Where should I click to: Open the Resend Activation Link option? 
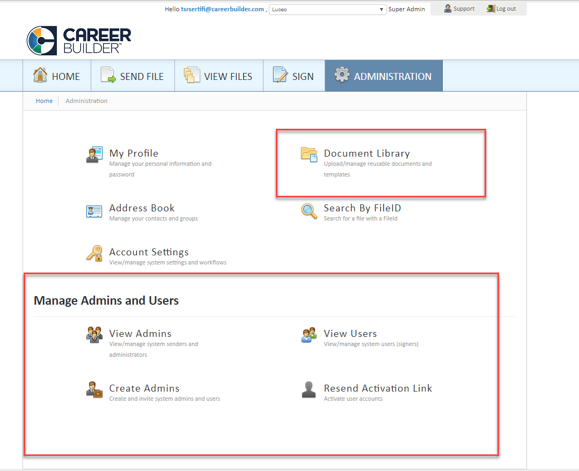coord(378,388)
